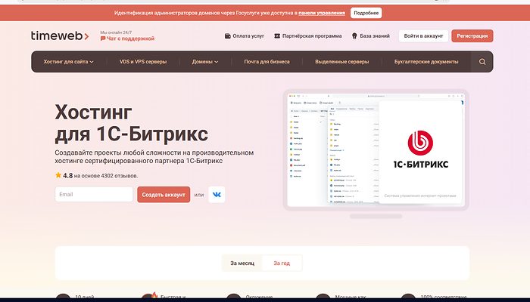Click the Подробнее banner button
This screenshot has height=302, width=530.
tap(366, 13)
